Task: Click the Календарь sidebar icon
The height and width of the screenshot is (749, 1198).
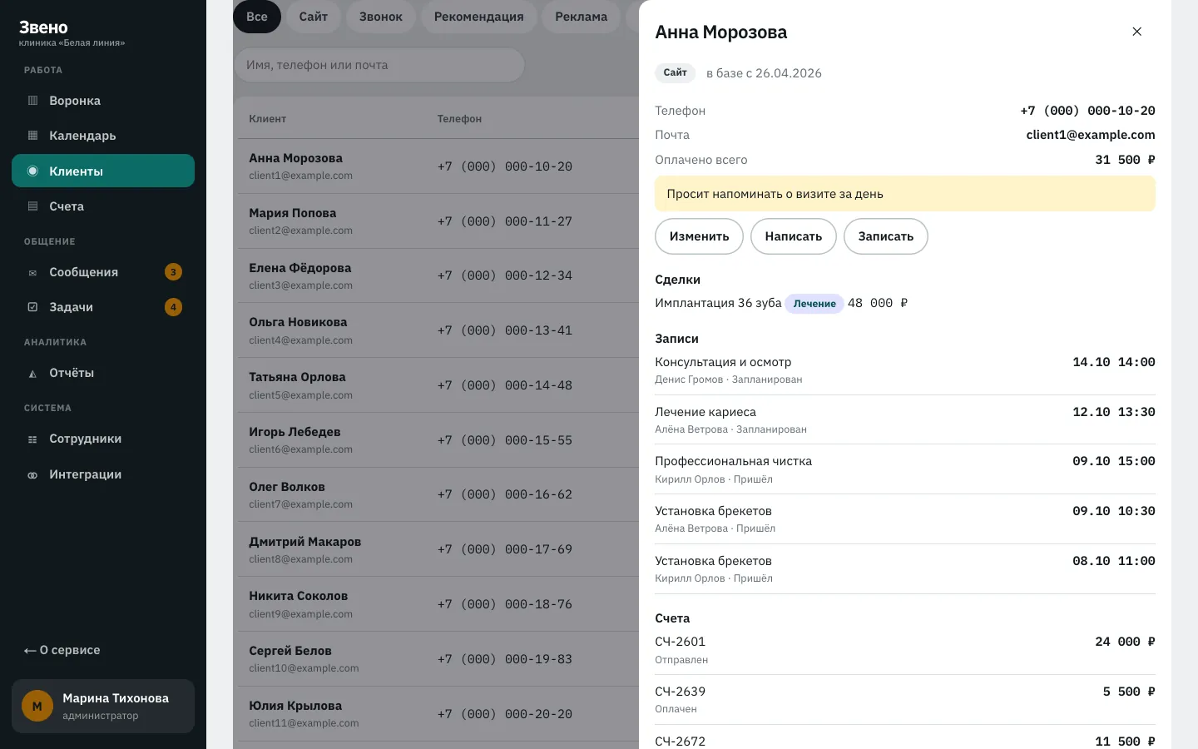Action: [32, 136]
